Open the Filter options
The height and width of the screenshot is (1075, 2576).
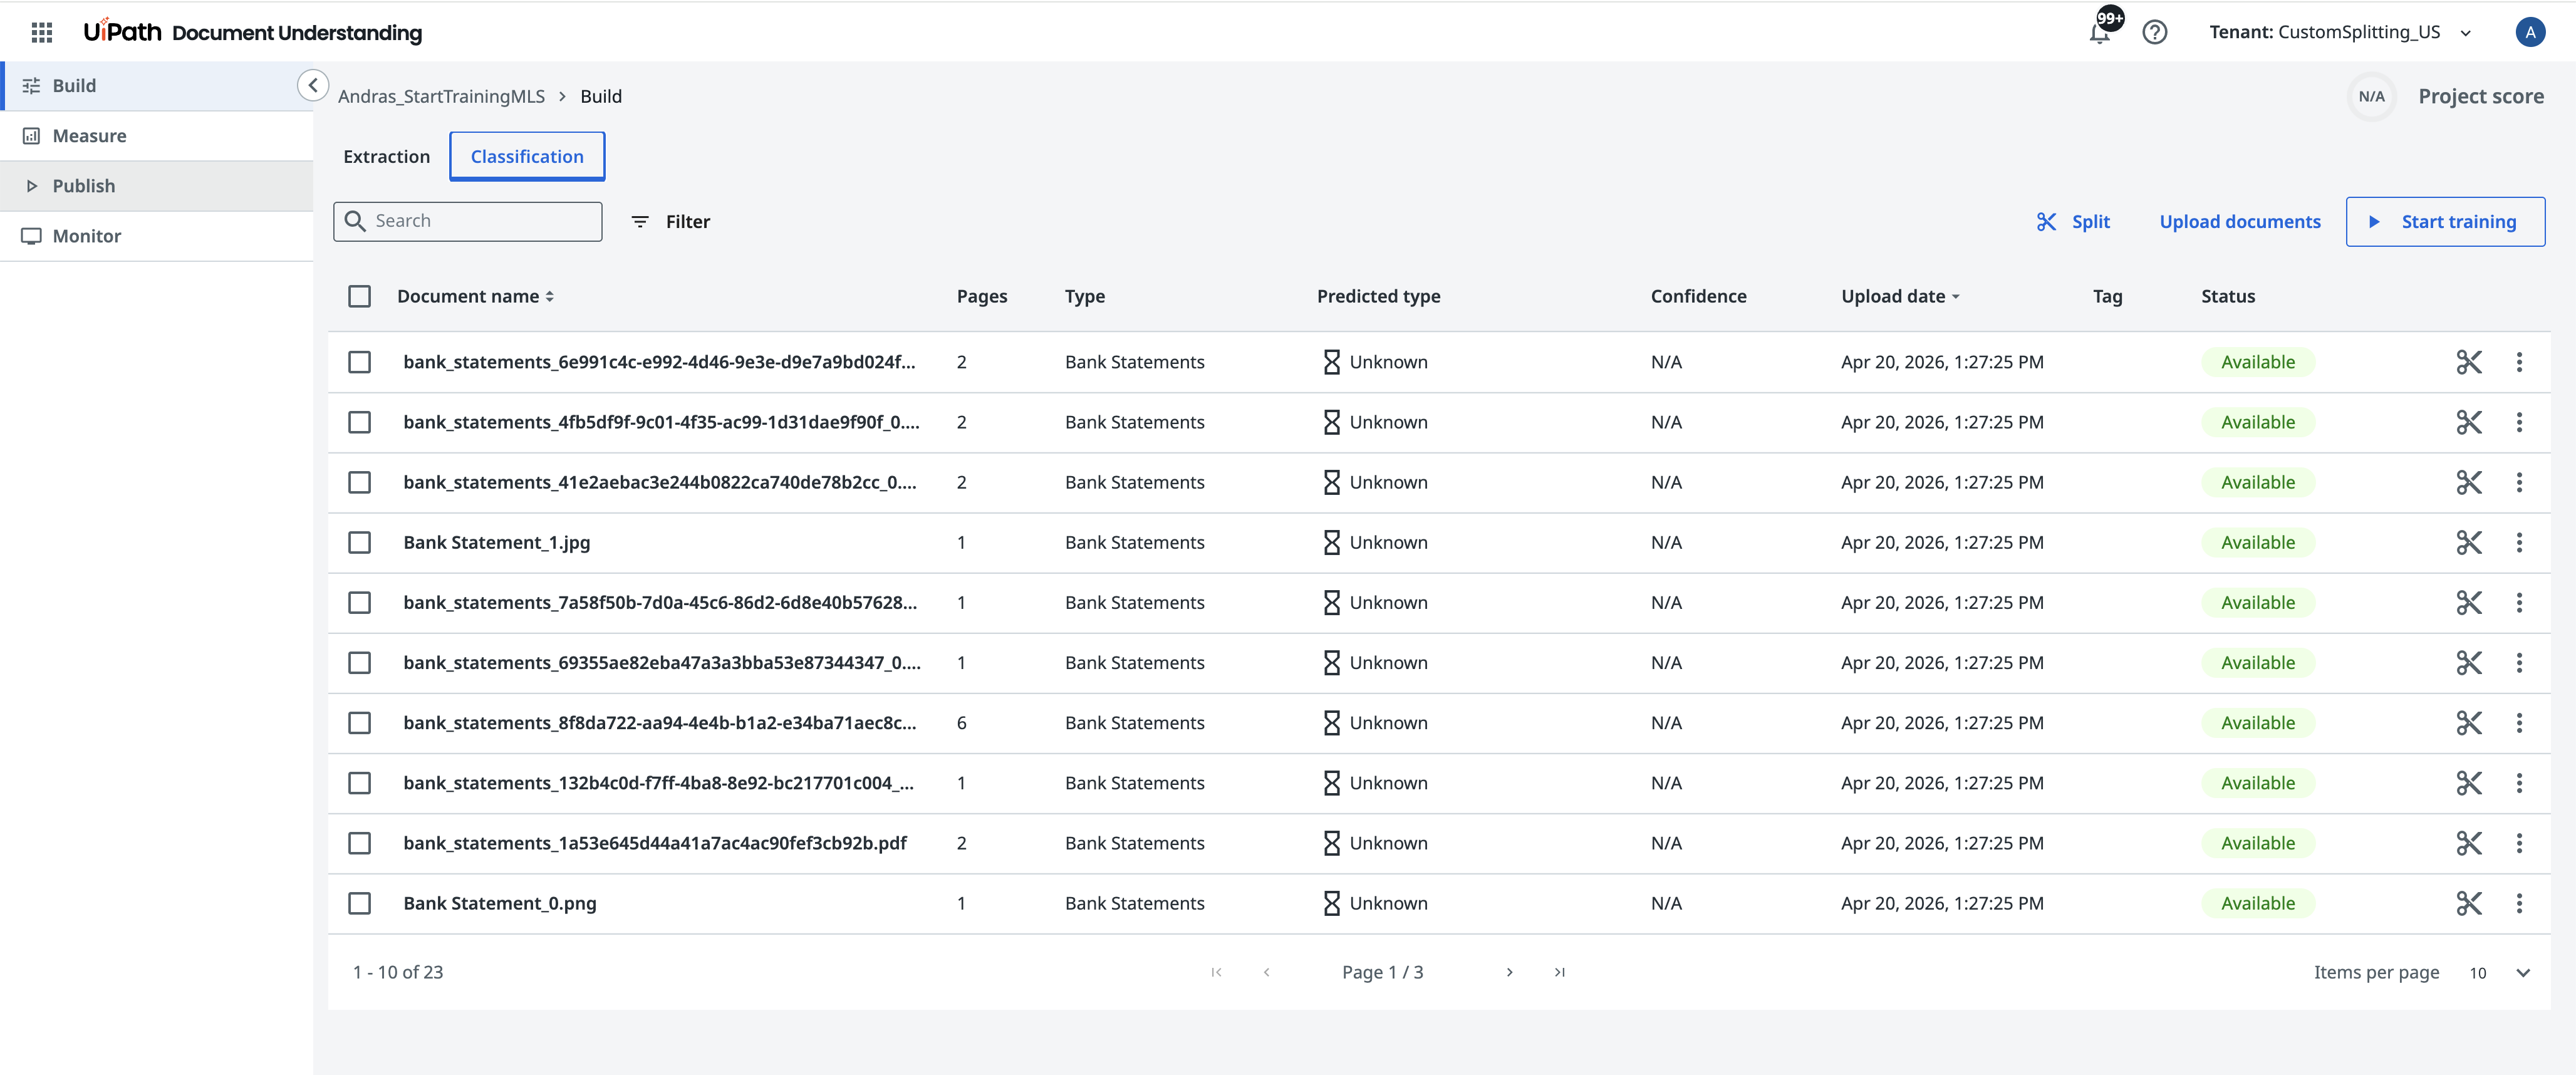point(671,222)
